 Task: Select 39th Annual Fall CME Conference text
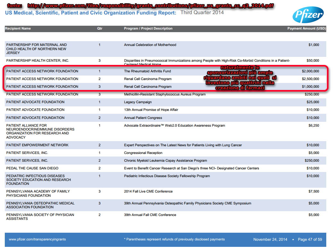pyautogui.click(x=150, y=215)
